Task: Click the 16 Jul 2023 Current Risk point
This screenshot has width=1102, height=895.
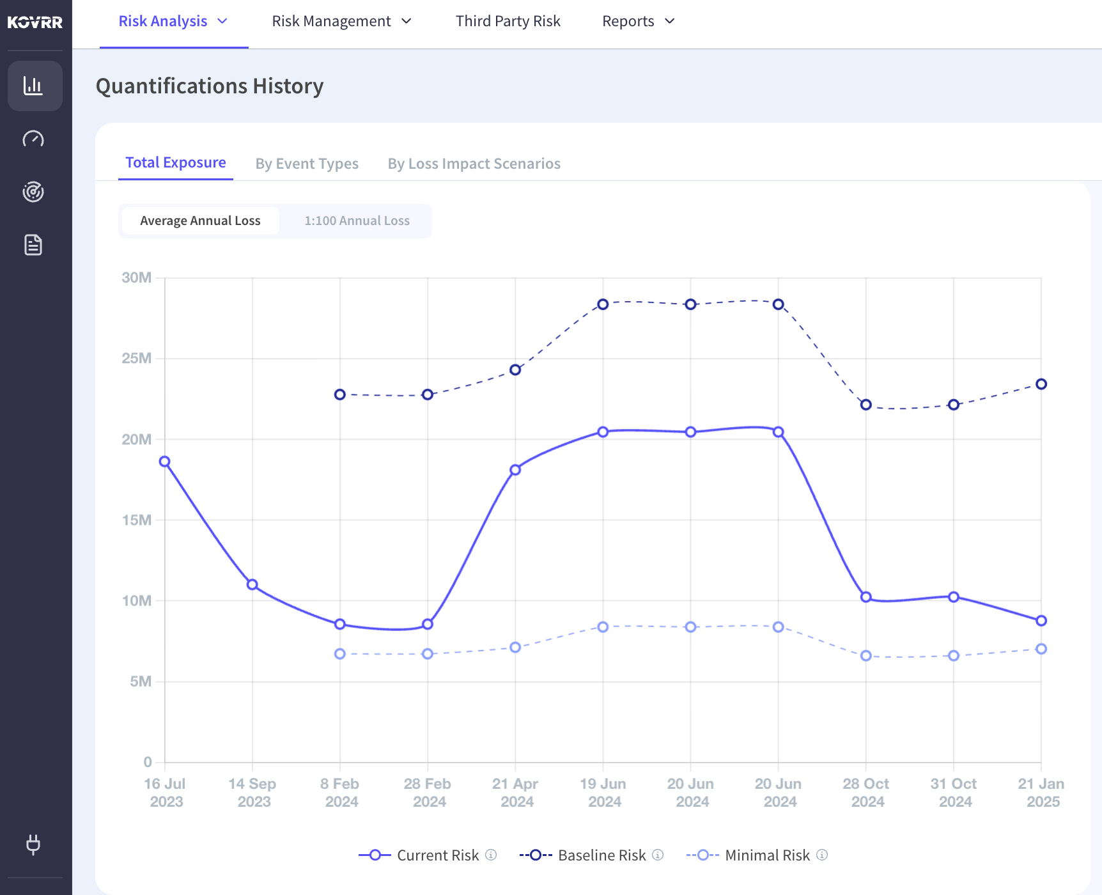Action: [165, 462]
